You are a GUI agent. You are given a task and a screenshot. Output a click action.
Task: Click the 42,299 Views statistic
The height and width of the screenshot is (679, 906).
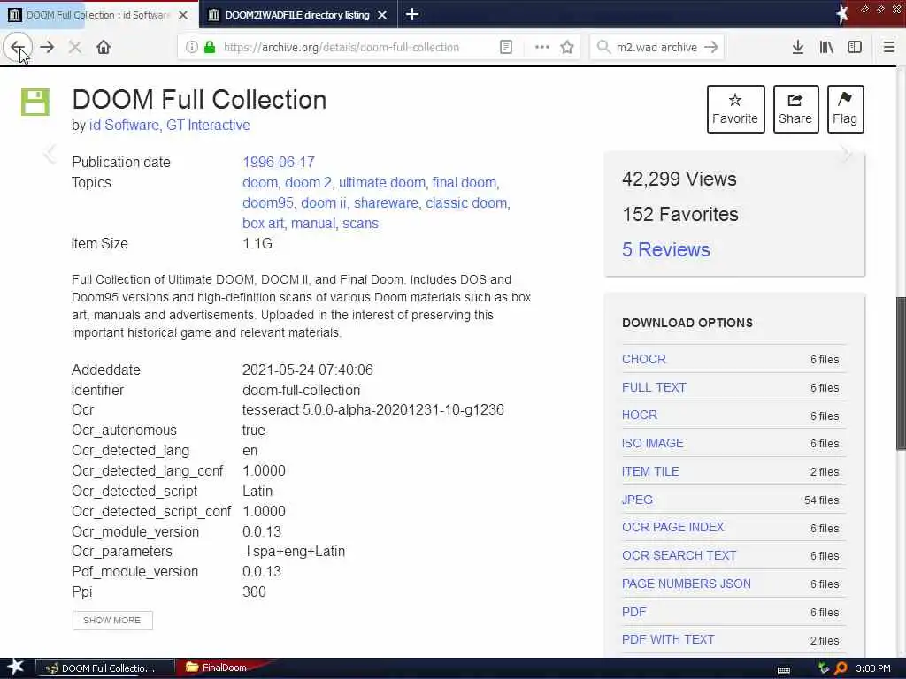point(679,179)
